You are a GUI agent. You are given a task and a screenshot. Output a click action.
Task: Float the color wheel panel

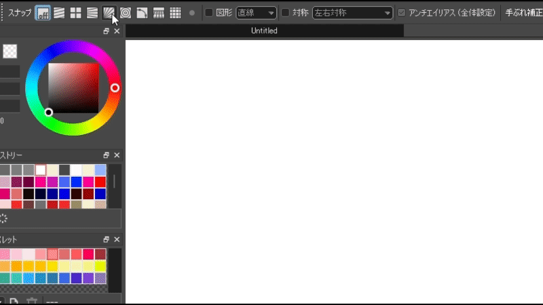pos(107,31)
